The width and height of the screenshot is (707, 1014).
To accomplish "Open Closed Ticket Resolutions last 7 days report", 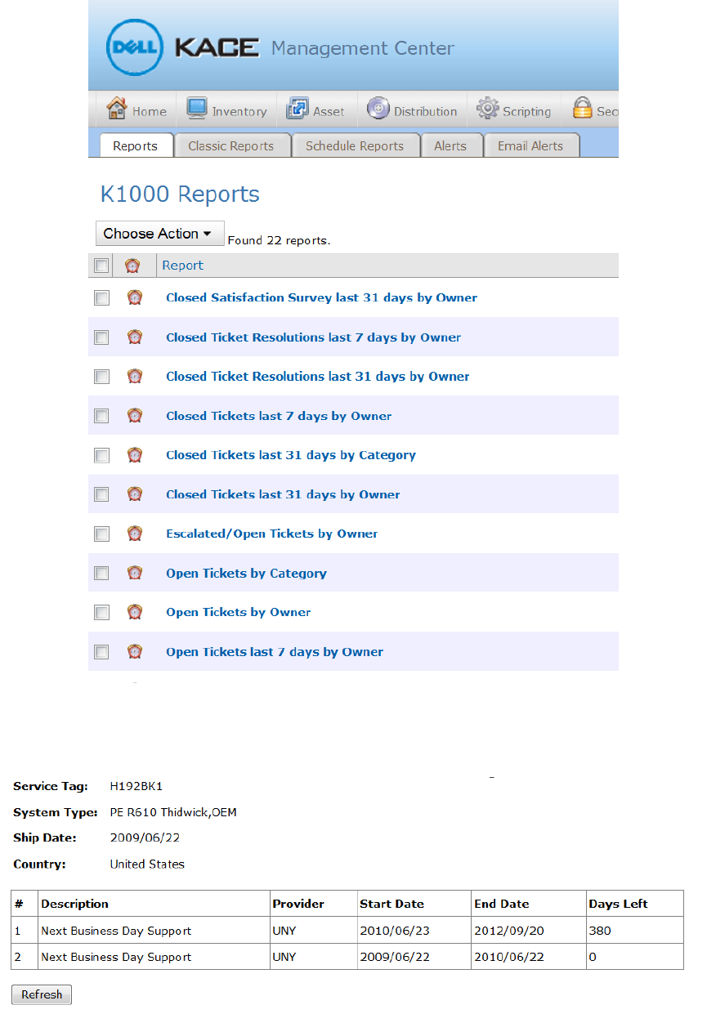I will tap(313, 337).
